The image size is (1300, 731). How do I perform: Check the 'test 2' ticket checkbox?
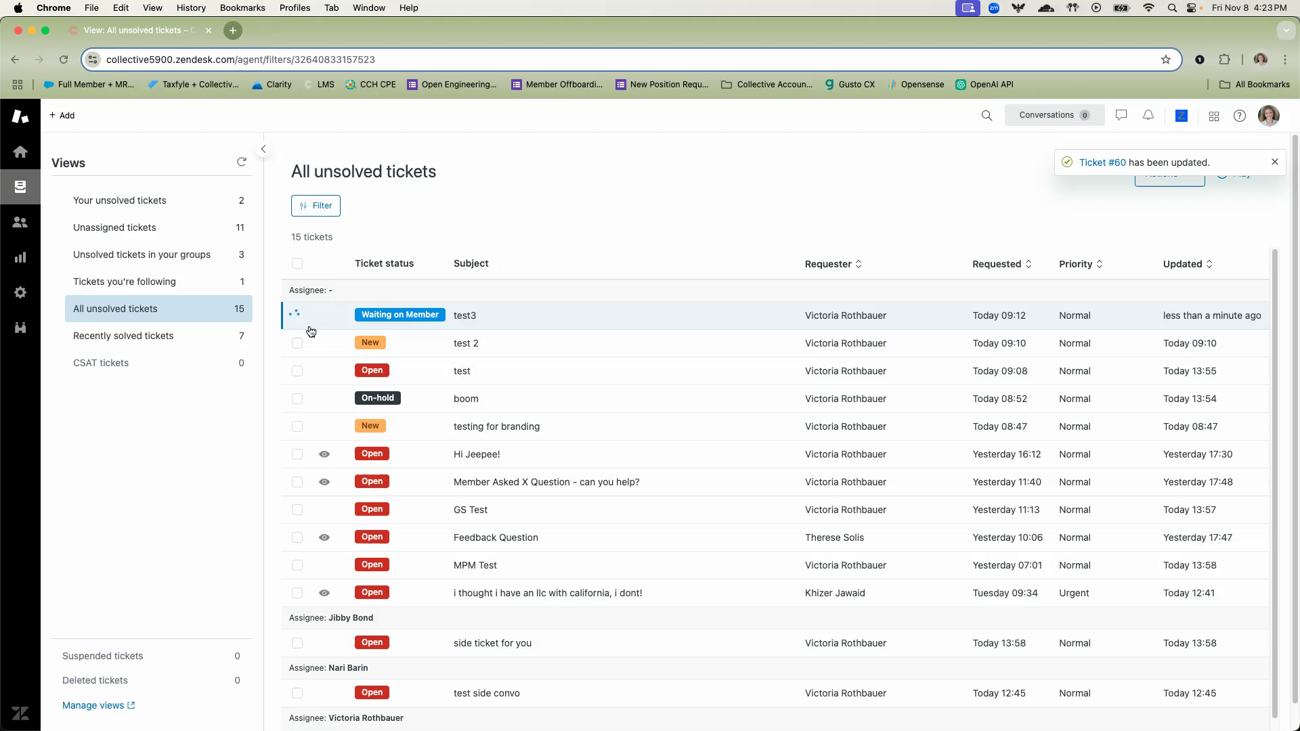297,343
